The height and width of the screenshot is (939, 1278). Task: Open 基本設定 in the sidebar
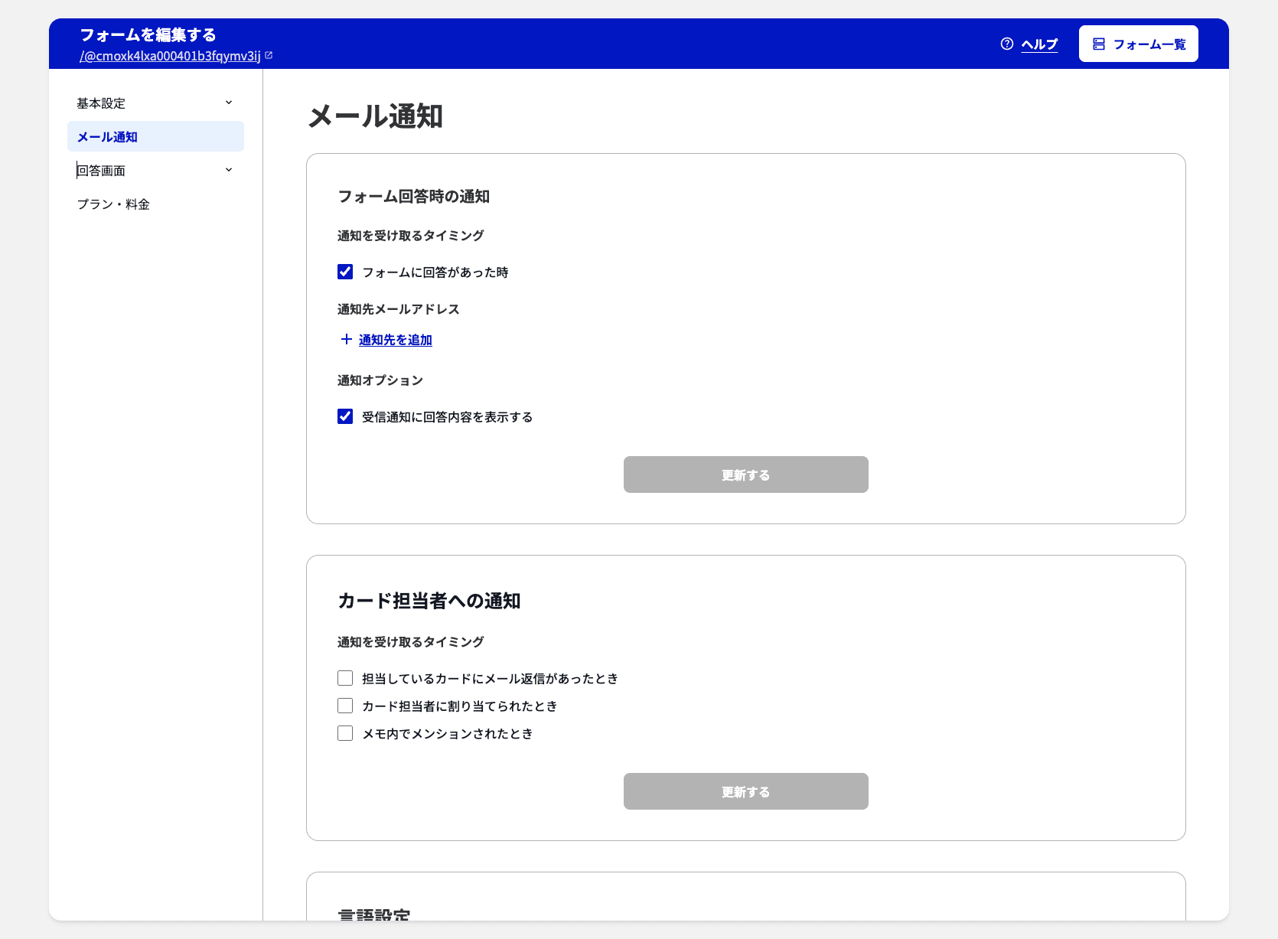[155, 103]
